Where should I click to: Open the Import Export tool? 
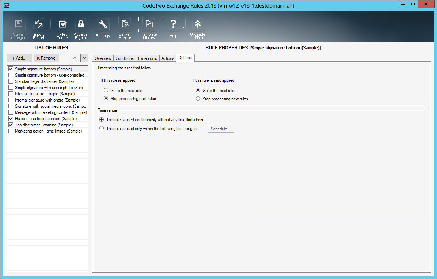click(38, 28)
